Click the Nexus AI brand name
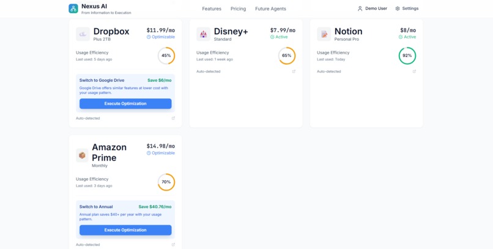493x249 pixels. (94, 6)
